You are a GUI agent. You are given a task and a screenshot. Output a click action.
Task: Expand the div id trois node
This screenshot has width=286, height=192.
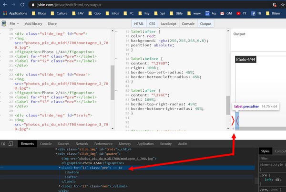coord(56,149)
